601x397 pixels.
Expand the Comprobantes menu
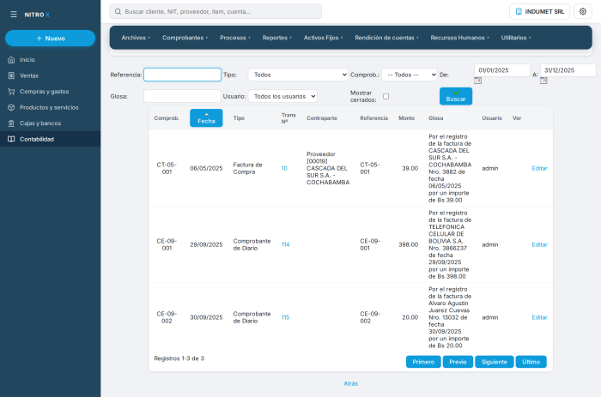click(x=185, y=38)
